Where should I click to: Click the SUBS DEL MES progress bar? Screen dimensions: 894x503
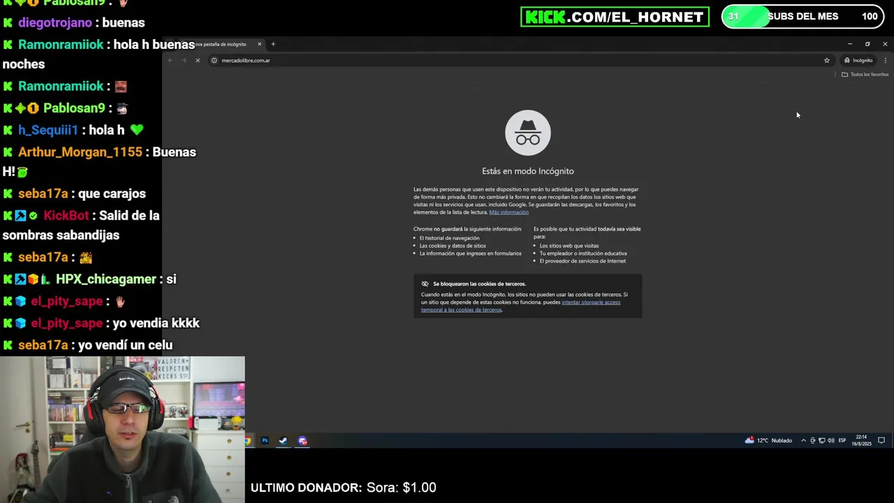pyautogui.click(x=803, y=17)
